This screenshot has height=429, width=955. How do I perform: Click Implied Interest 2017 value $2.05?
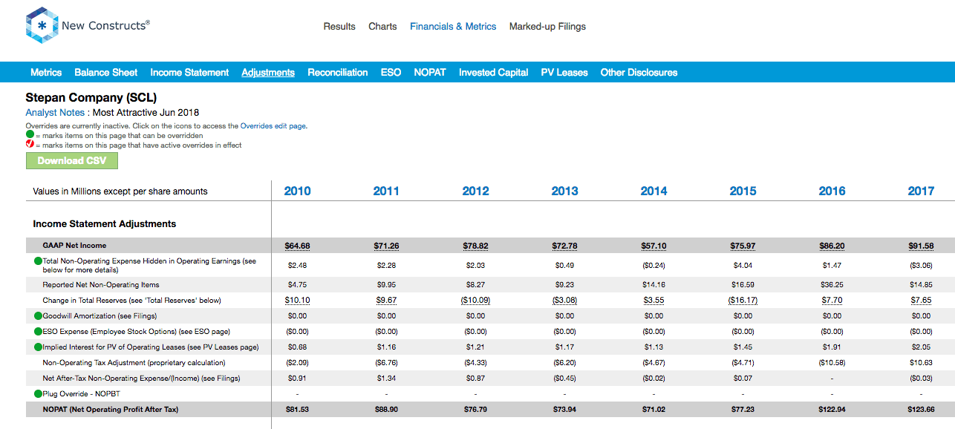tap(921, 347)
